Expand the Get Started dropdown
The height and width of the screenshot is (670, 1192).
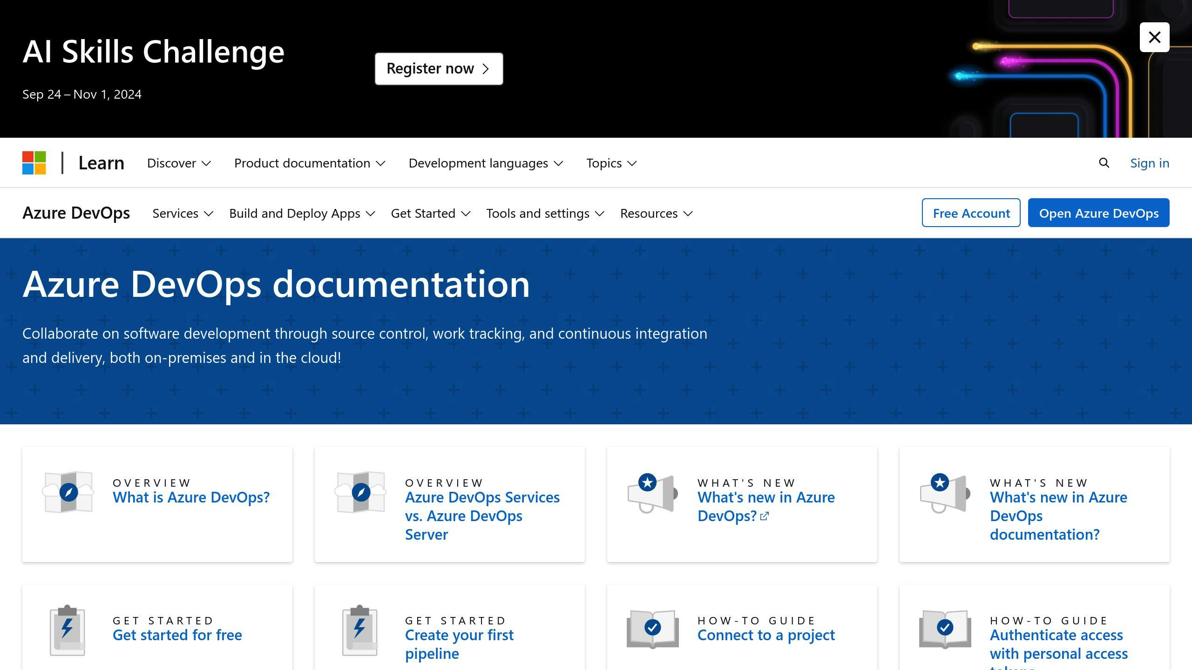click(431, 213)
